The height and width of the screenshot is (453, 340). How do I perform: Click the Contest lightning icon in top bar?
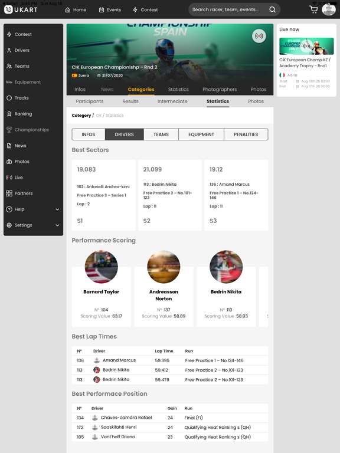pyautogui.click(x=135, y=10)
